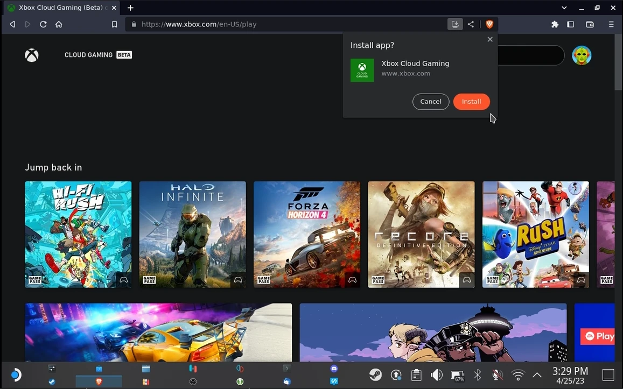Image resolution: width=623 pixels, height=389 pixels.
Task: Click the browser forward arrow
Action: coord(27,24)
